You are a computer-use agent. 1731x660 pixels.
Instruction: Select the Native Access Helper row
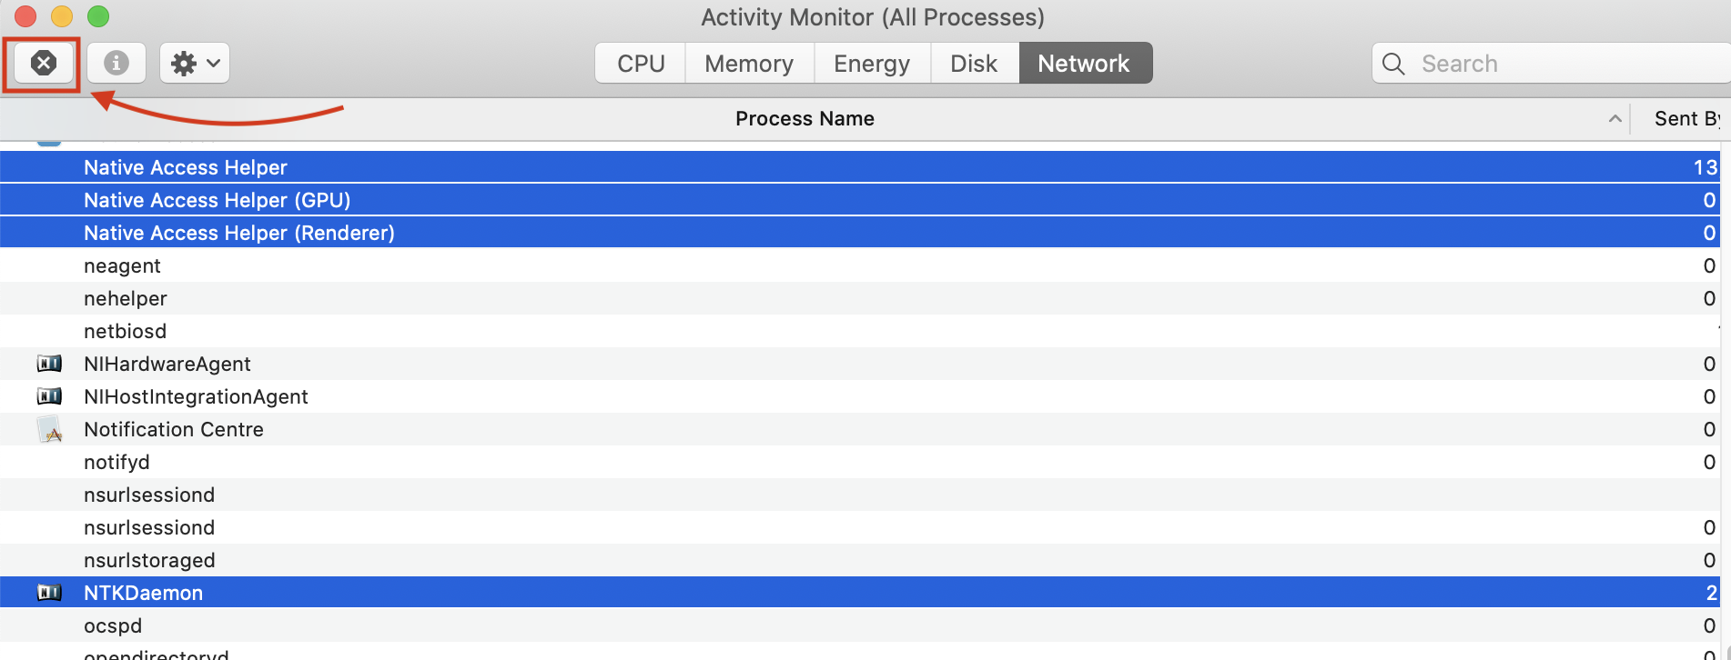coord(860,167)
